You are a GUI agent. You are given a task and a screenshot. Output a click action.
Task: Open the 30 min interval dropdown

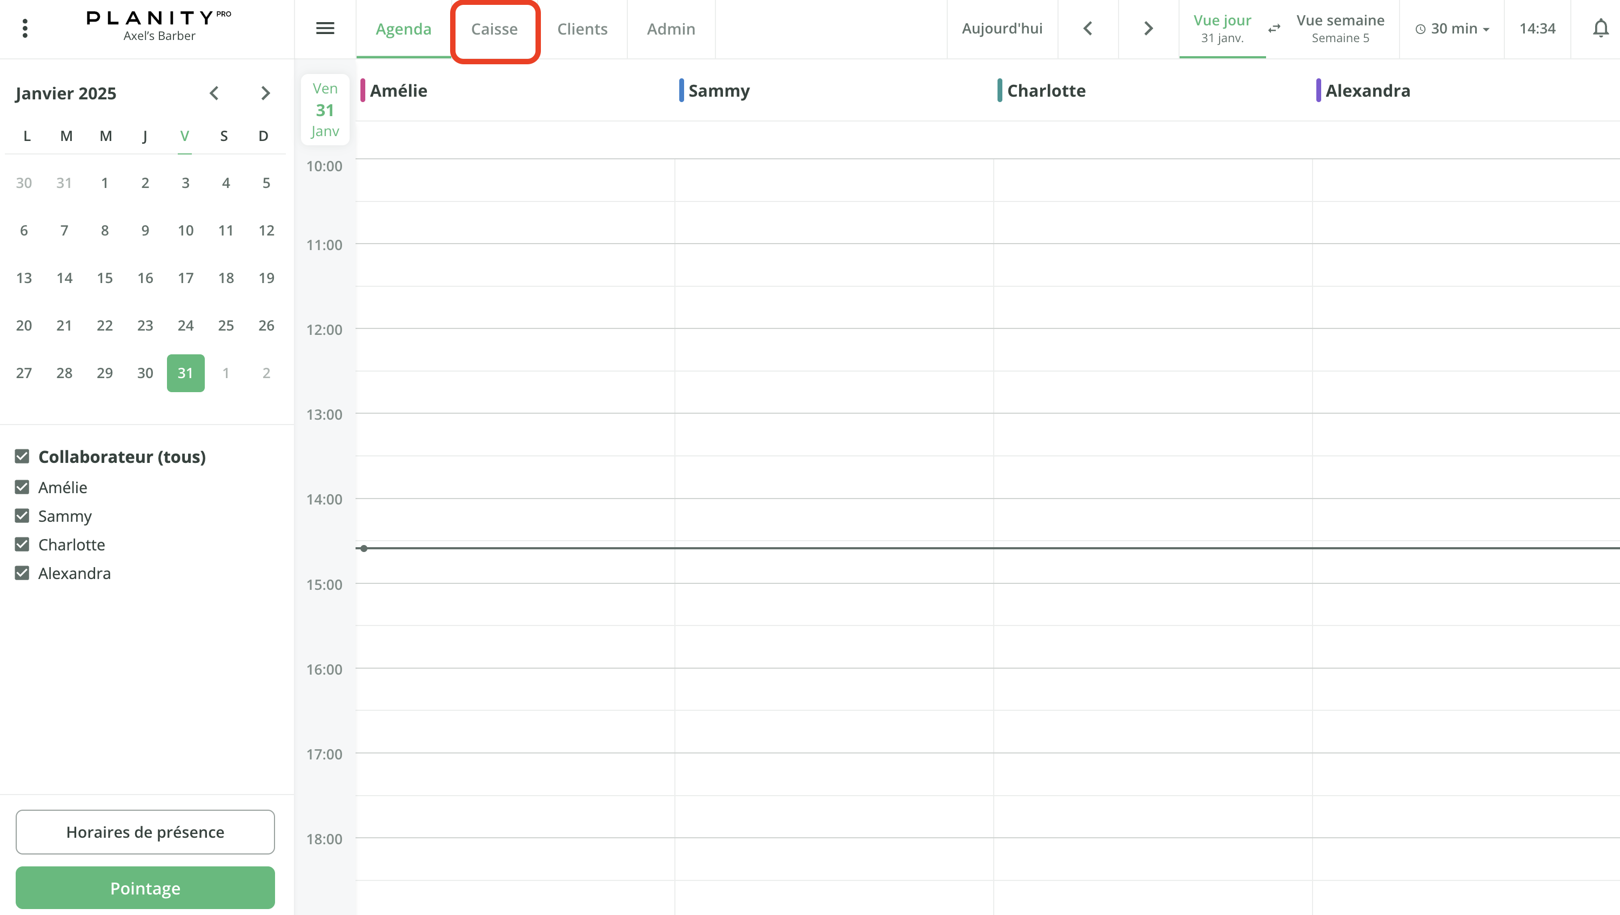1452,28
